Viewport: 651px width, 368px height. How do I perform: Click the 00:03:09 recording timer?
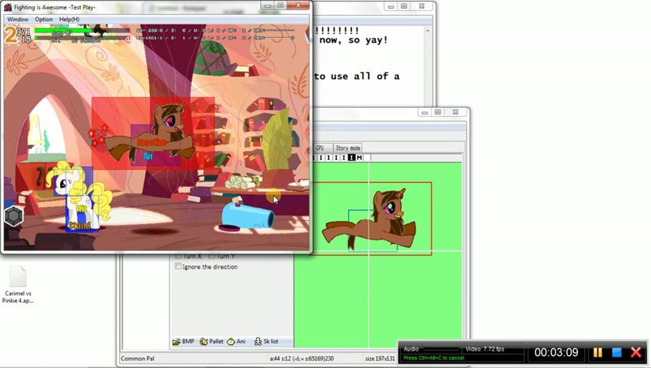pos(556,353)
